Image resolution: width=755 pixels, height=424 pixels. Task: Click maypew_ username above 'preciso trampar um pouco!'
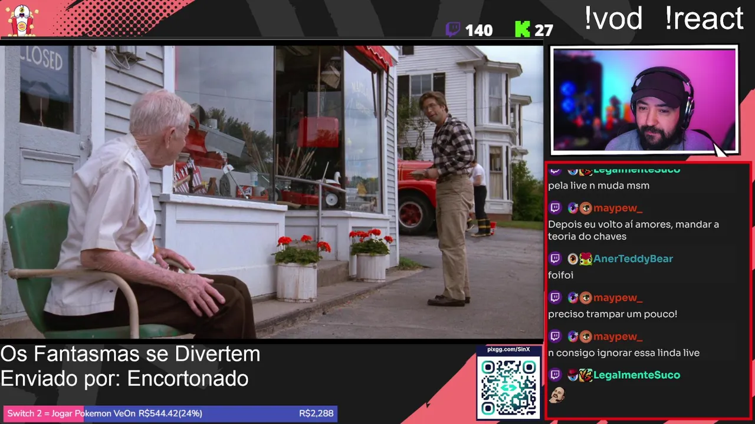pyautogui.click(x=618, y=297)
